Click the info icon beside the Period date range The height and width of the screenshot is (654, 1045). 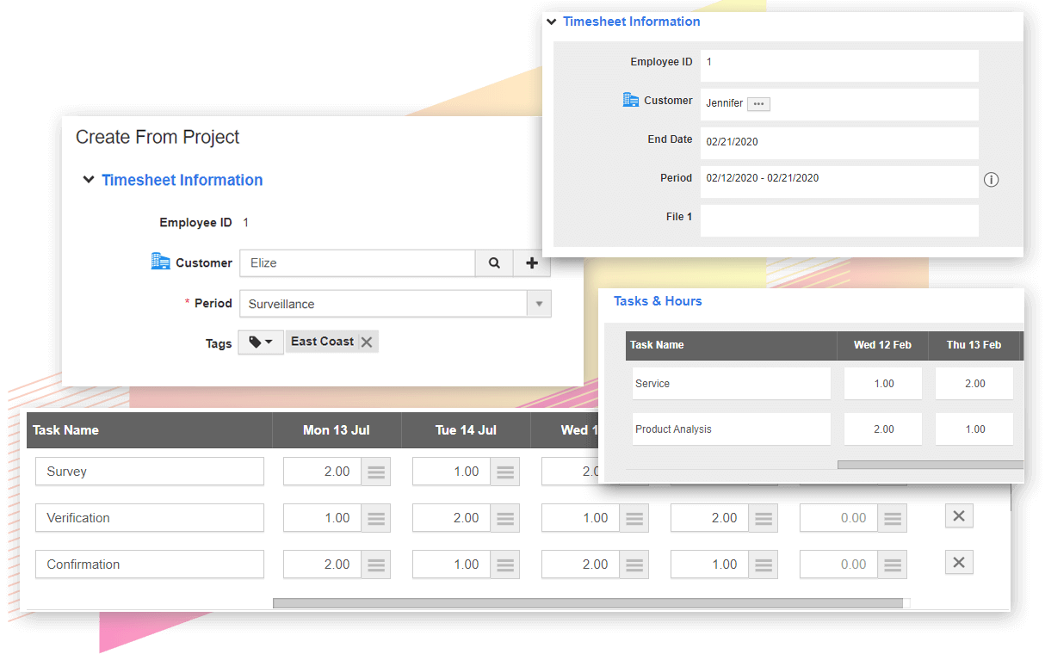tap(991, 180)
